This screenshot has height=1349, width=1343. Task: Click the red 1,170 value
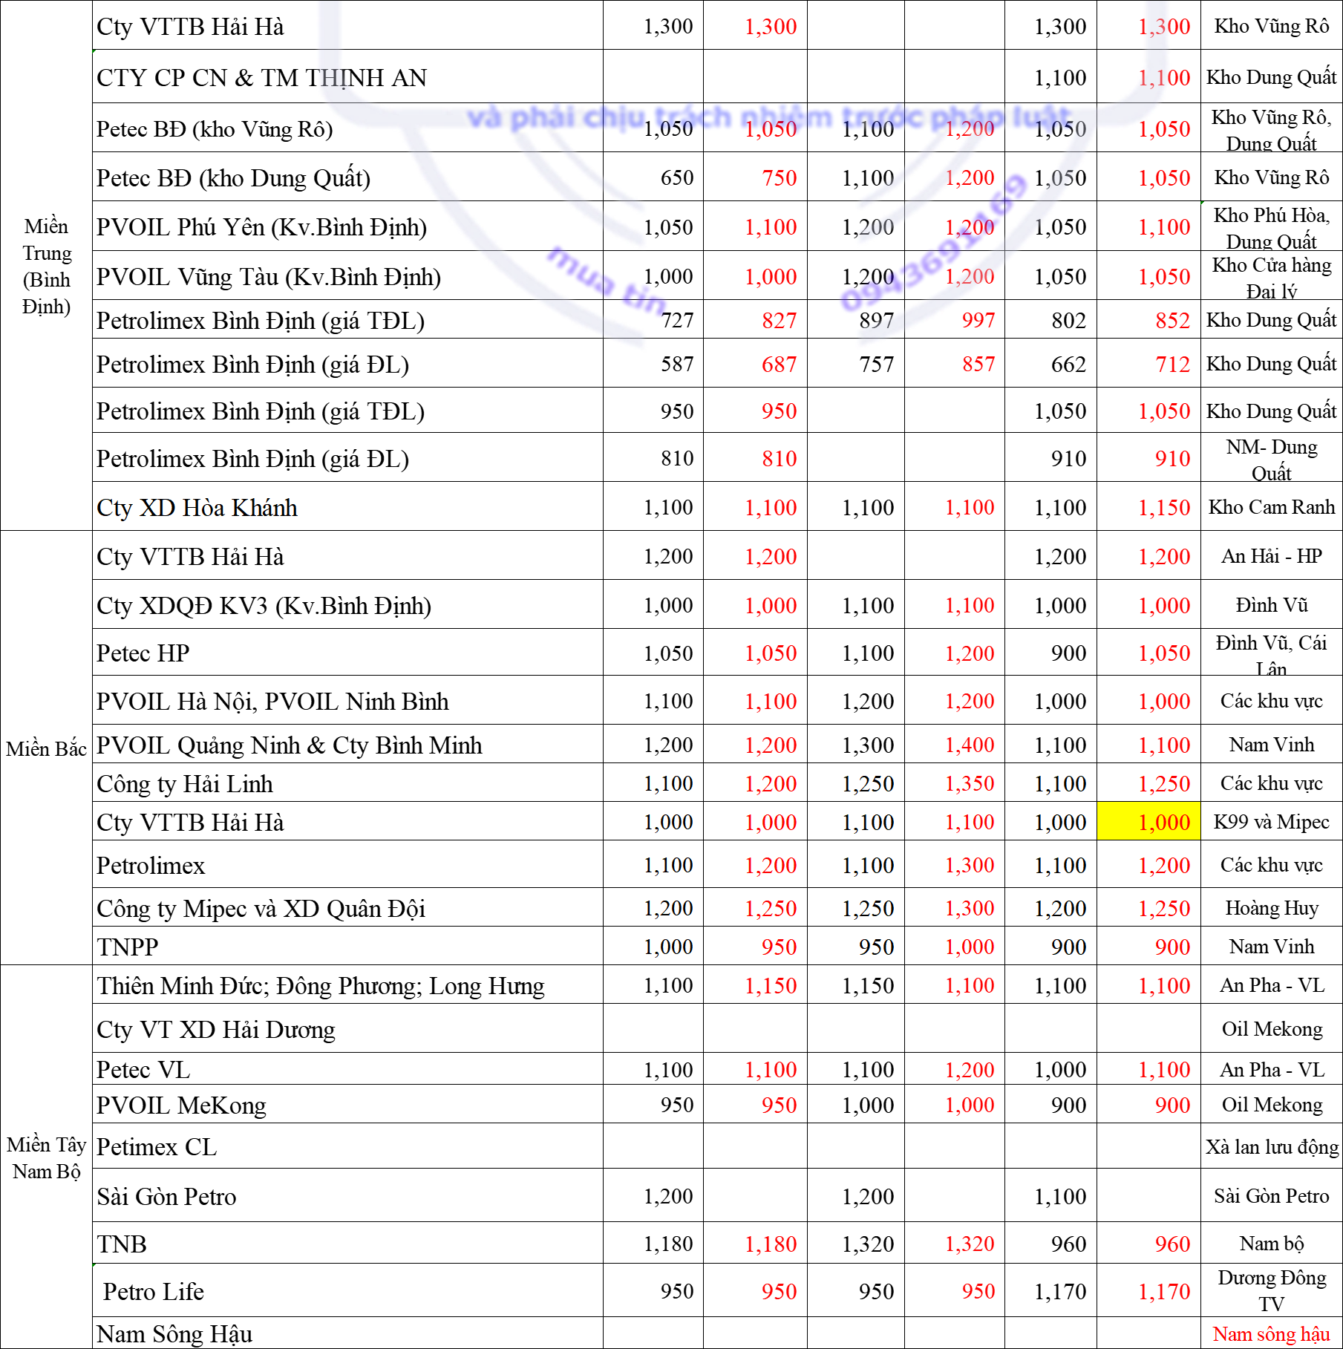tap(1164, 1291)
